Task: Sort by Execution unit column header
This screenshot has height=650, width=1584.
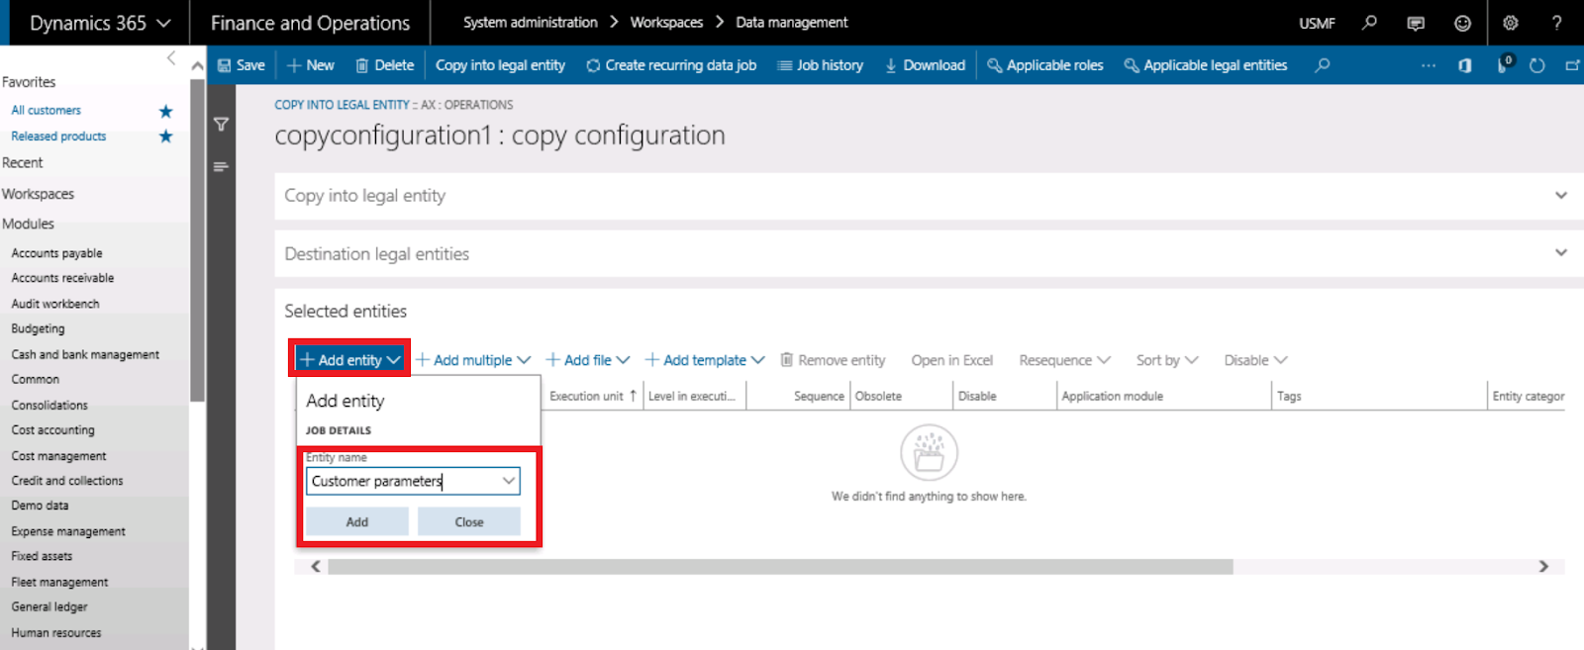Action: pos(592,396)
